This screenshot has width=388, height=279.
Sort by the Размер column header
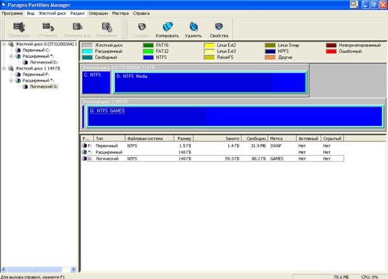pos(184,138)
